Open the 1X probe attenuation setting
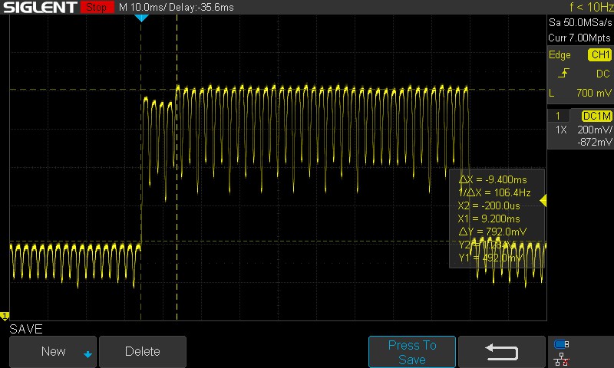Image resolution: width=614 pixels, height=368 pixels. click(x=561, y=130)
